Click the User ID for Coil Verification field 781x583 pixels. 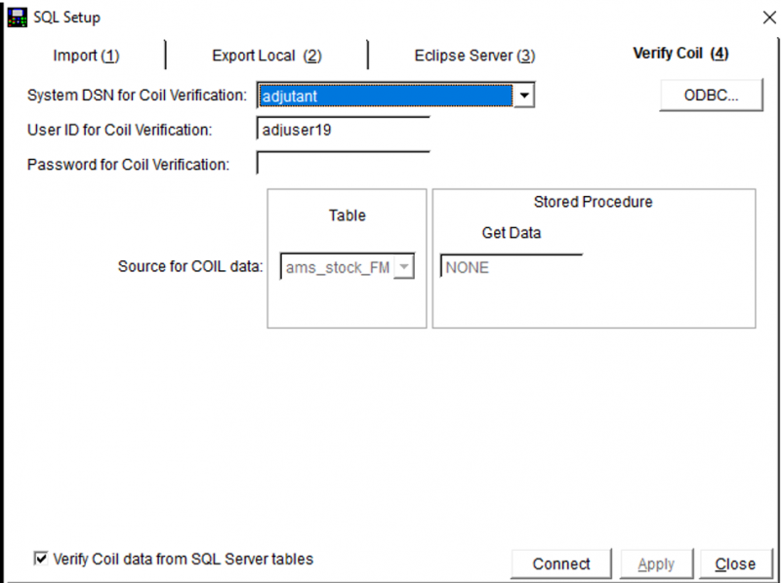(343, 129)
